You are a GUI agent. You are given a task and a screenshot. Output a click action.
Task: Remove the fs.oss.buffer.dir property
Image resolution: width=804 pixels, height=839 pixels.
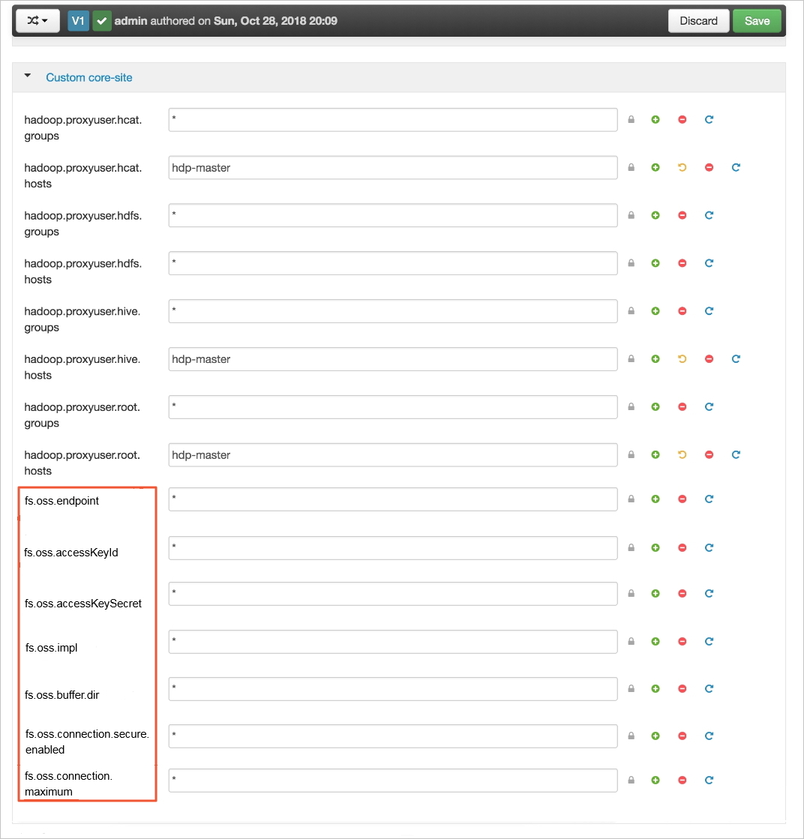(682, 688)
